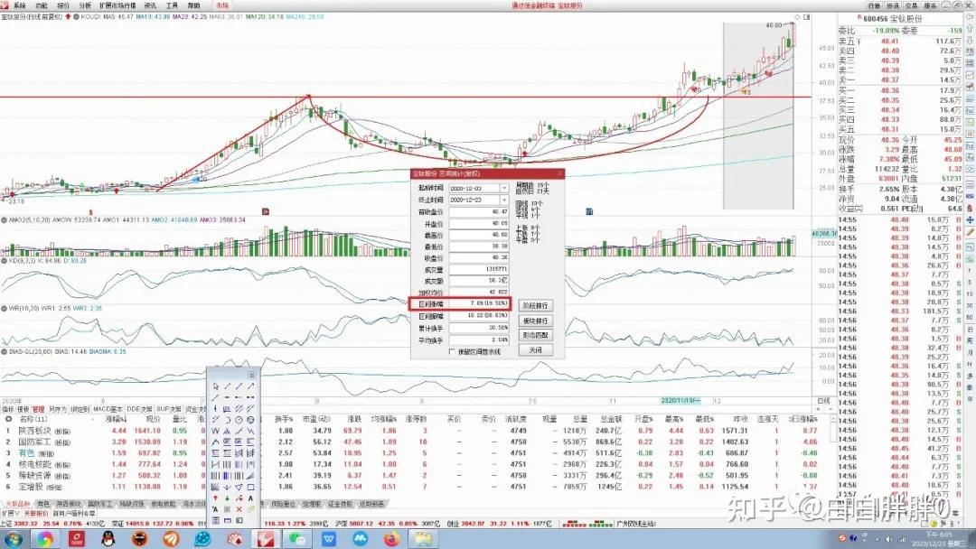This screenshot has height=549, width=976.
Task: Select the downward triangle drawing tool
Action: [239, 487]
